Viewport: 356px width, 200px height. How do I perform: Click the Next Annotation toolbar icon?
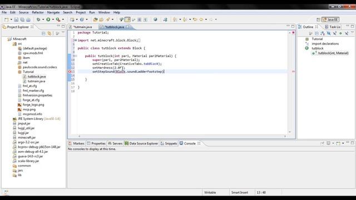175,20
